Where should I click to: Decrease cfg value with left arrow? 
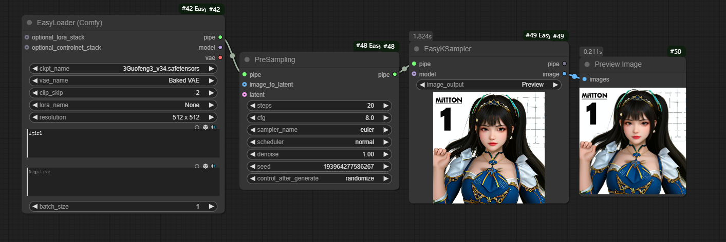coord(252,117)
